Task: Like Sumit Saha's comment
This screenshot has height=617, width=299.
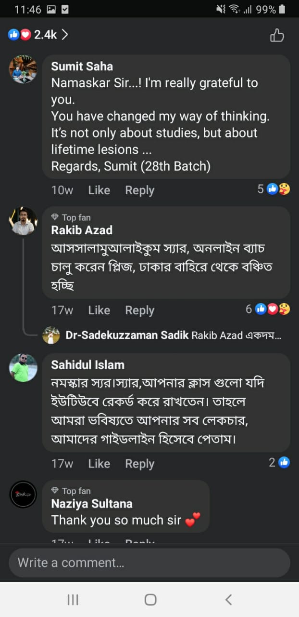Action: click(99, 190)
